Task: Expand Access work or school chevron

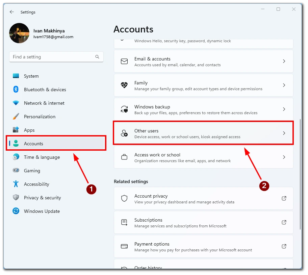Action: [284, 157]
